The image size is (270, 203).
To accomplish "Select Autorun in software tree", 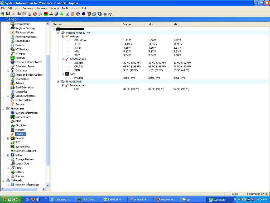I will pos(20,58).
